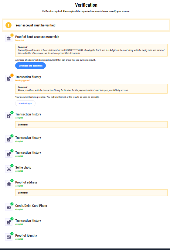Click the Pending approval status label
This screenshot has height=250, width=170.
(22, 80)
